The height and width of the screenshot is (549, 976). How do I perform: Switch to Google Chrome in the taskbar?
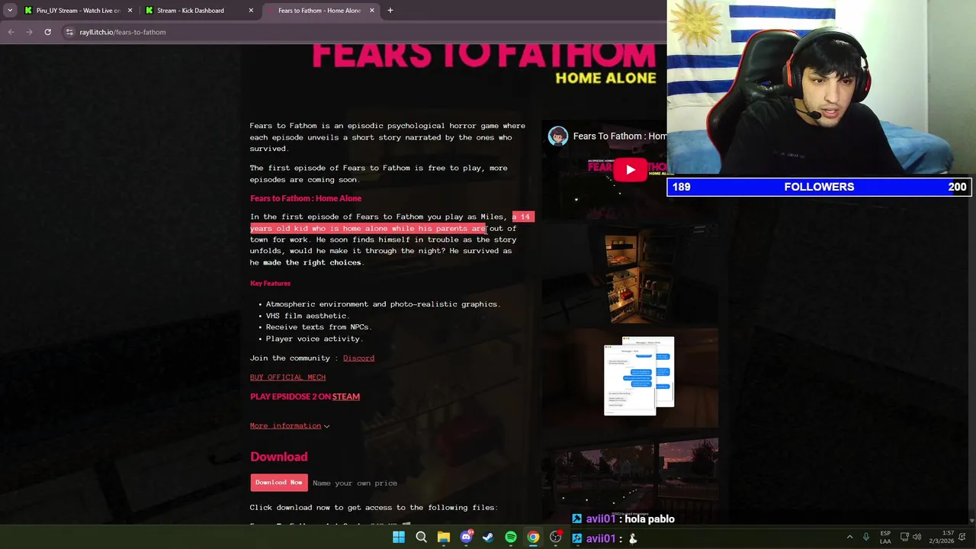point(533,538)
